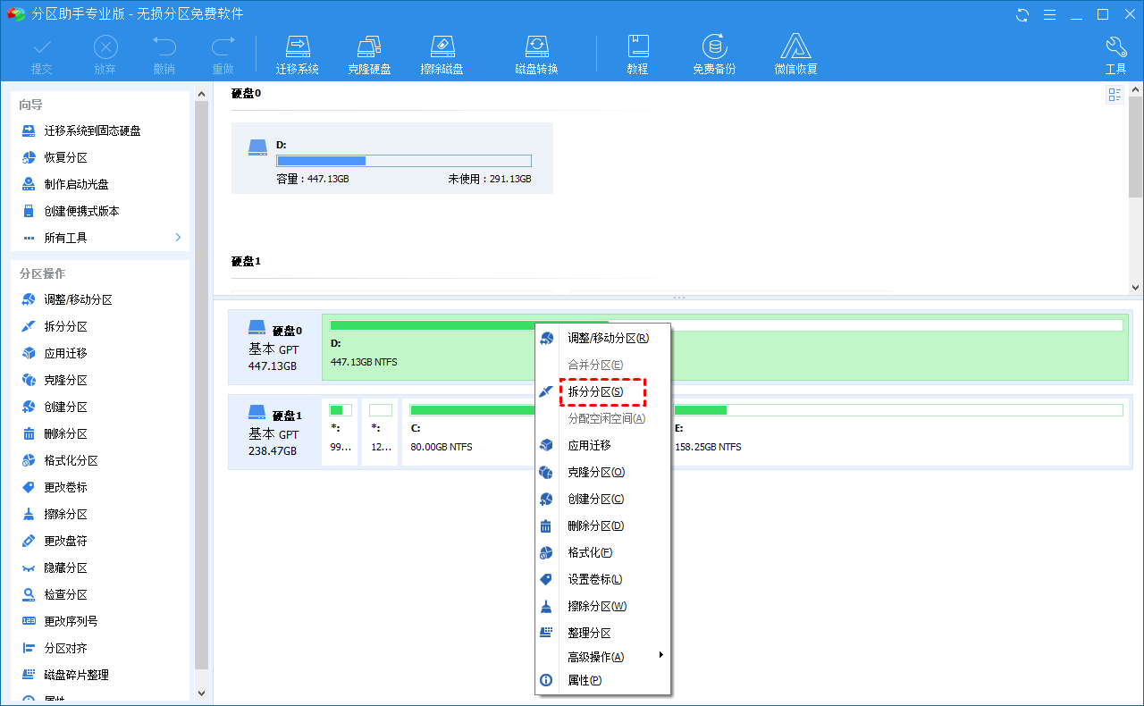Image resolution: width=1144 pixels, height=706 pixels.
Task: Click the refresh icon in title bar
Action: pos(1022,14)
